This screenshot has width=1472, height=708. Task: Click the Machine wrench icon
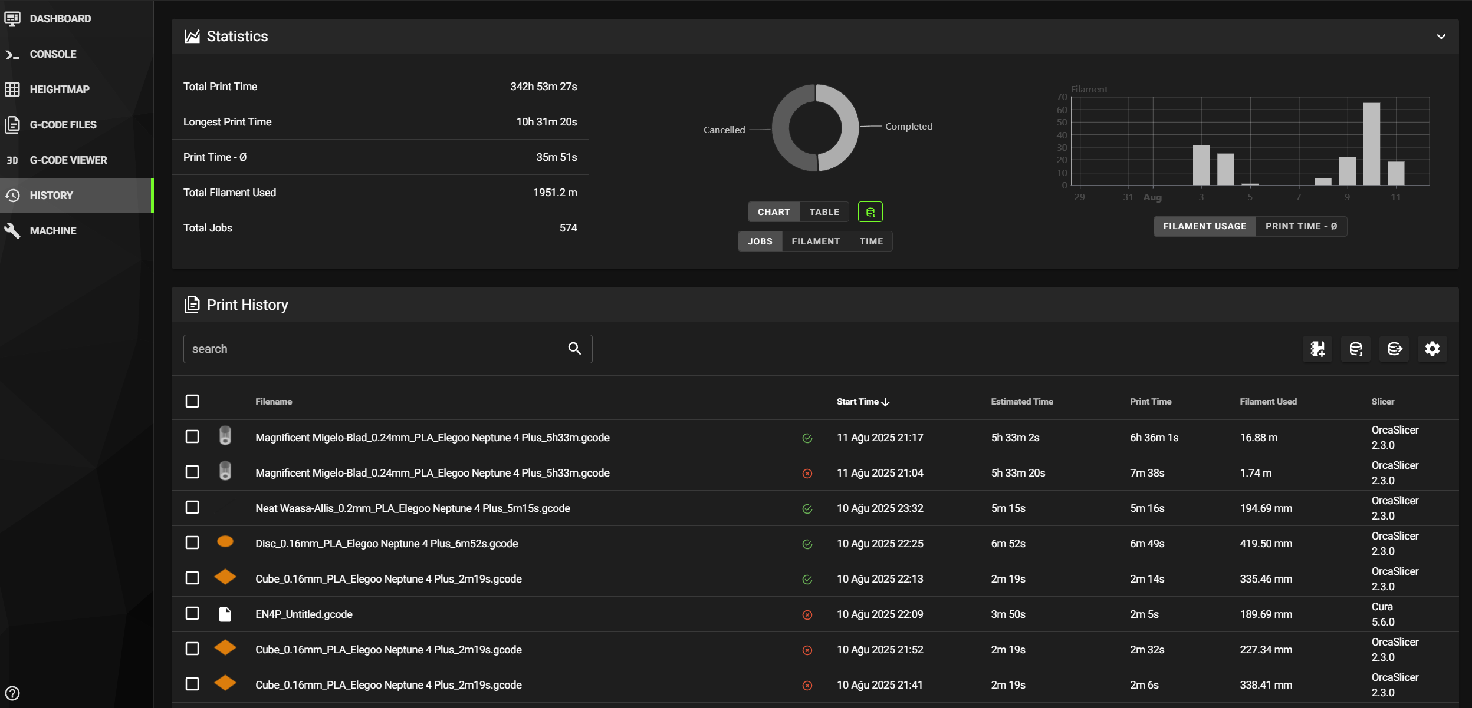[x=12, y=230]
